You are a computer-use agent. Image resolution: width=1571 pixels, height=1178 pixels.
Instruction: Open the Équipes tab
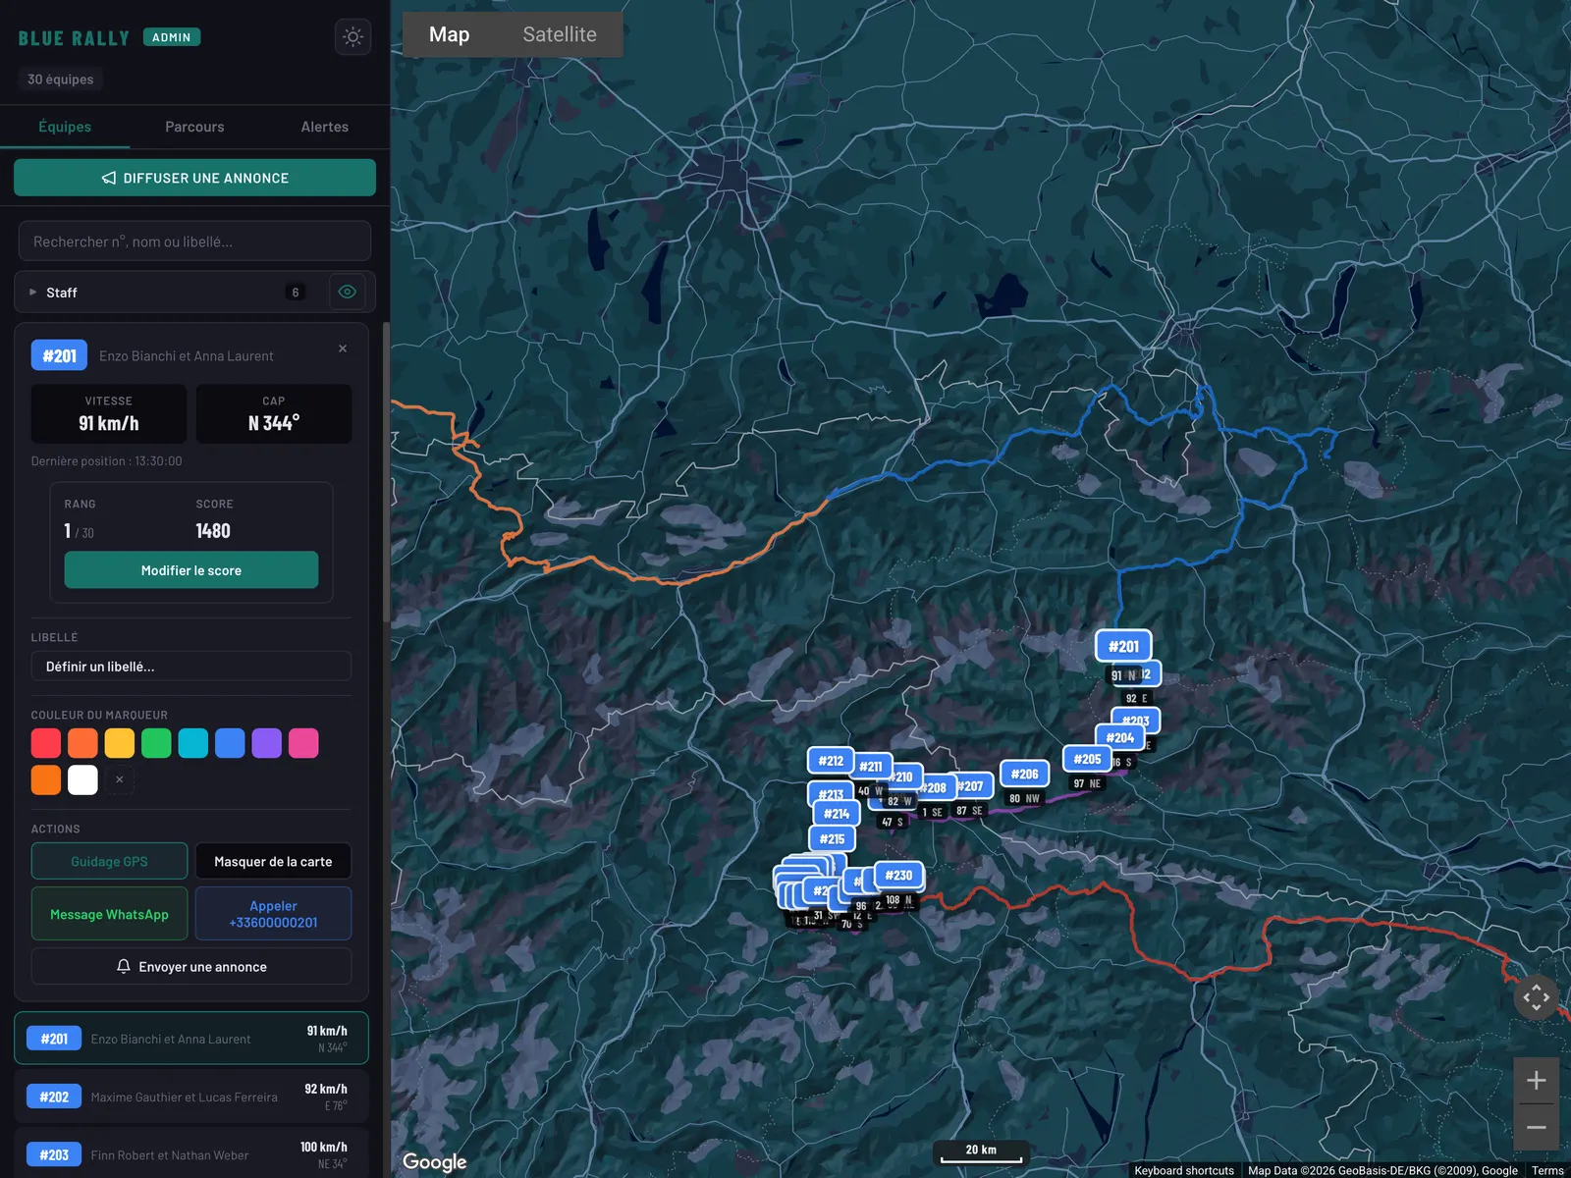(x=65, y=127)
